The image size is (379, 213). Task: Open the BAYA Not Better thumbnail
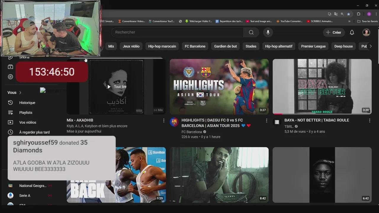(322, 87)
